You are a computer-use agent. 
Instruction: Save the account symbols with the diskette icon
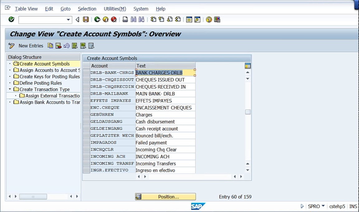pos(86,20)
